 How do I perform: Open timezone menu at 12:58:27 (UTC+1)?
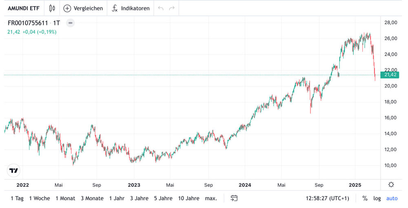(327, 198)
